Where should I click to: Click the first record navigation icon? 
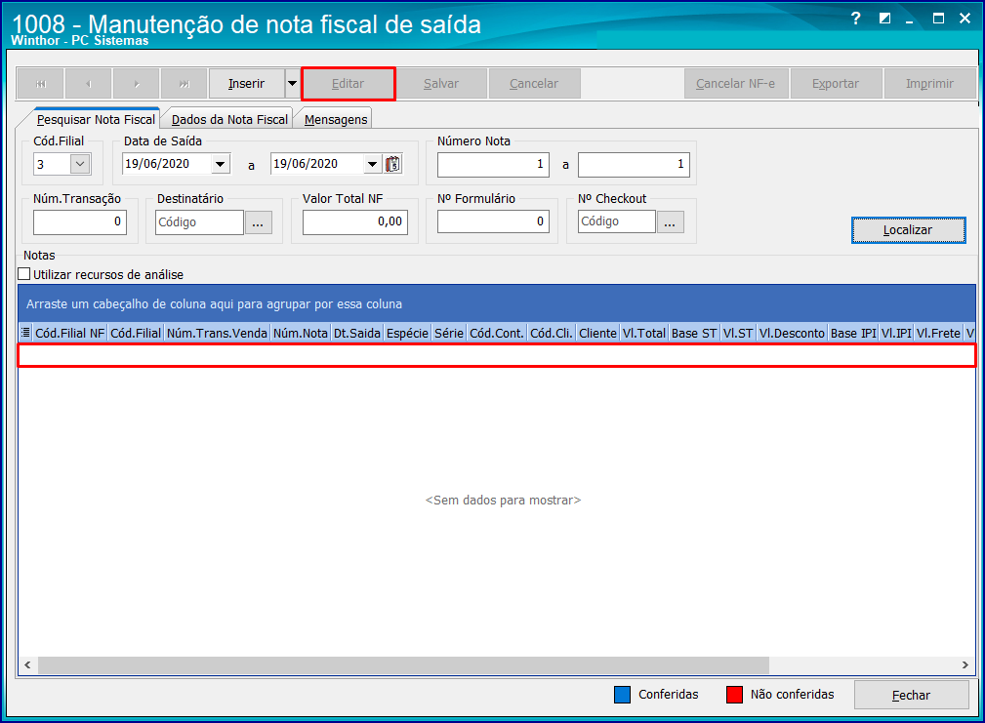point(39,83)
